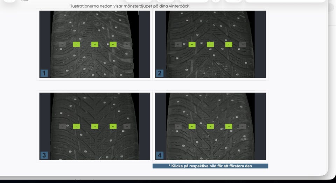
Task: Click the left grey edge marker on tire 2
Action: (x=178, y=44)
